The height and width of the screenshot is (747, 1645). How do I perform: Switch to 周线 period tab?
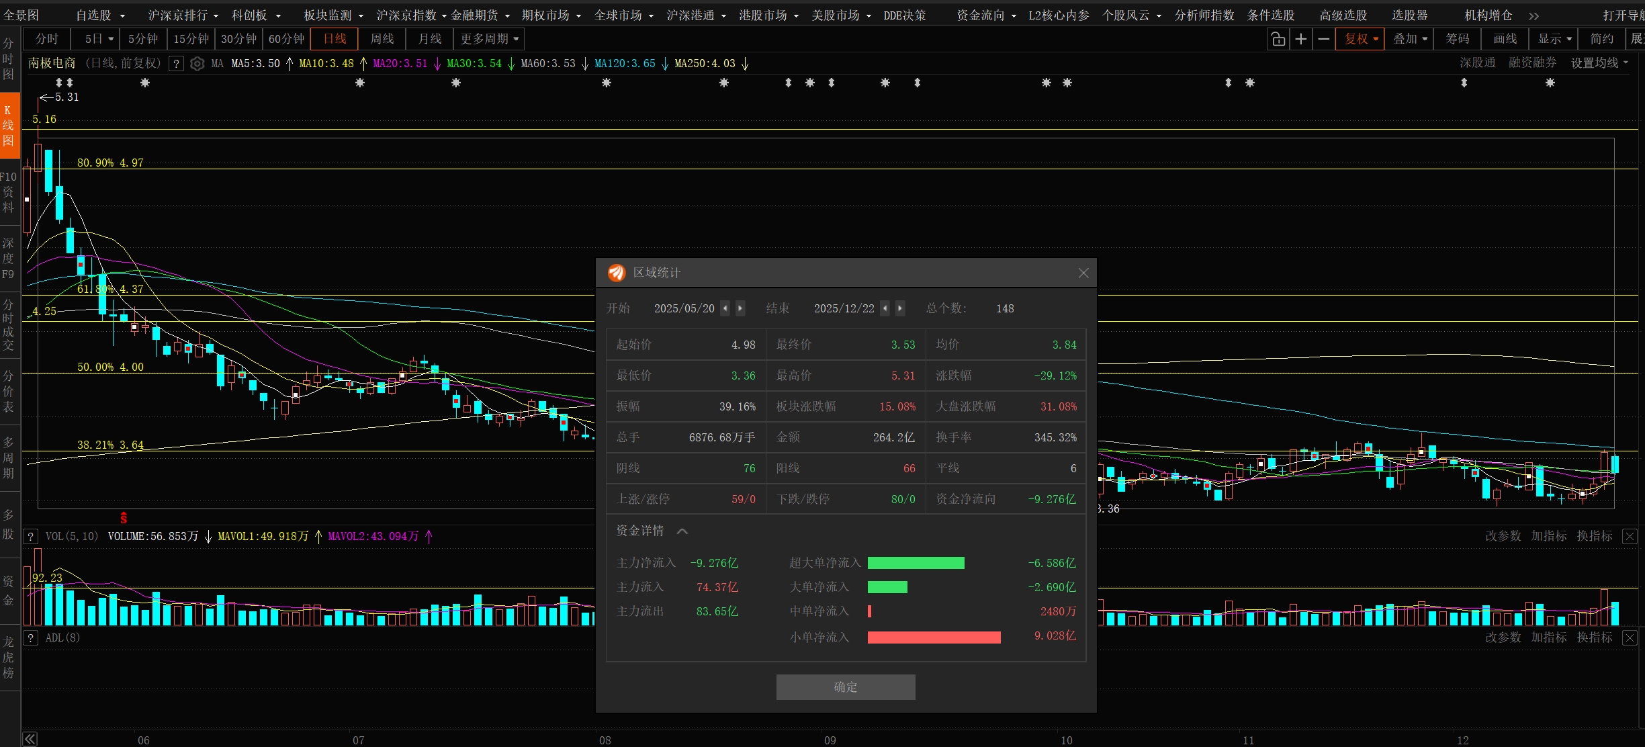tap(382, 39)
